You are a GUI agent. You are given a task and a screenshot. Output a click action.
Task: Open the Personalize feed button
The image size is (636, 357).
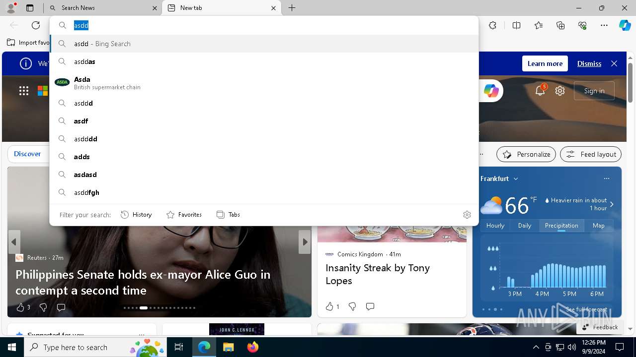coord(526,154)
